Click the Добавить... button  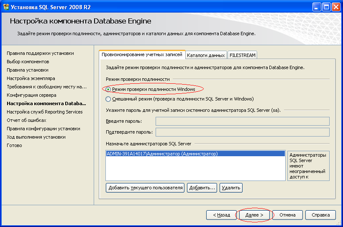click(x=202, y=188)
